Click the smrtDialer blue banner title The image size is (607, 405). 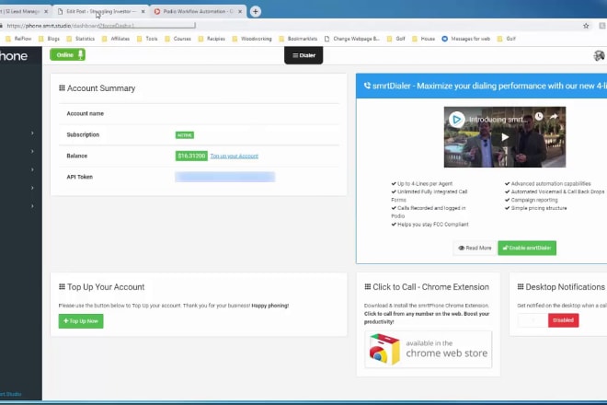pos(486,86)
